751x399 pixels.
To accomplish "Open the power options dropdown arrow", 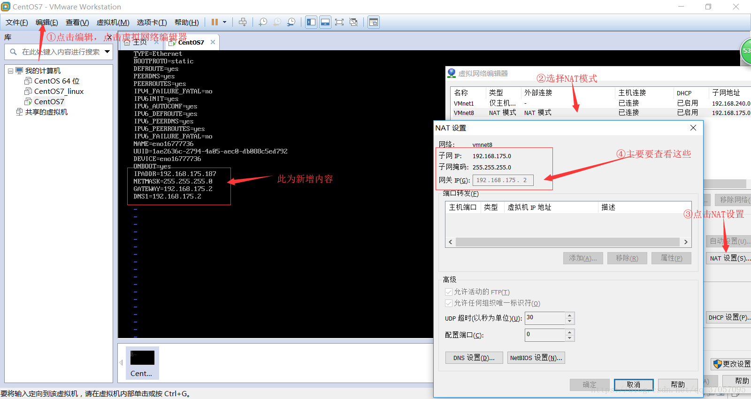I will (224, 22).
